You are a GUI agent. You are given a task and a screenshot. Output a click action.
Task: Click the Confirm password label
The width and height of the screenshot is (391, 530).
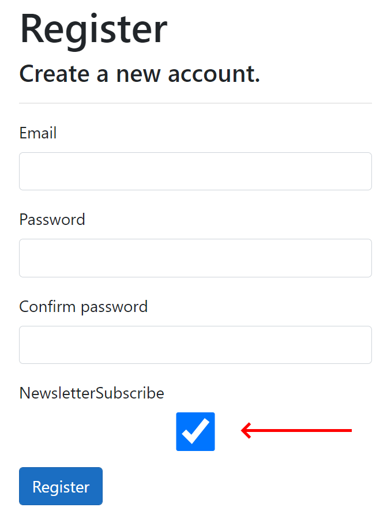83,307
